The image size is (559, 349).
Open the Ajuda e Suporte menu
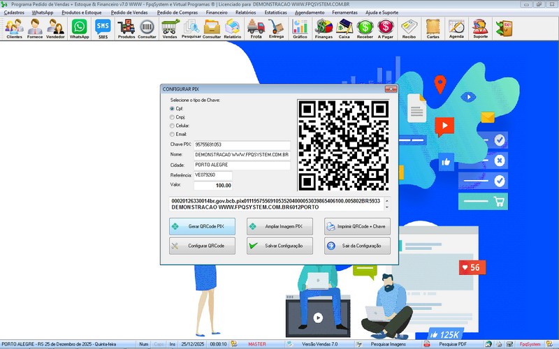[382, 13]
